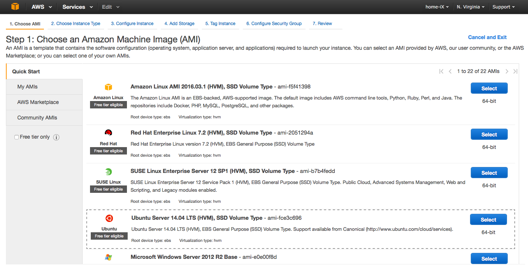Viewport: 528px width, 271px height.
Task: Click Free tier eligible badge under SUSE Linux
Action: click(x=108, y=189)
